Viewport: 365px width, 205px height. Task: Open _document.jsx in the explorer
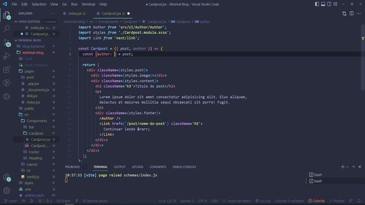[38, 90]
